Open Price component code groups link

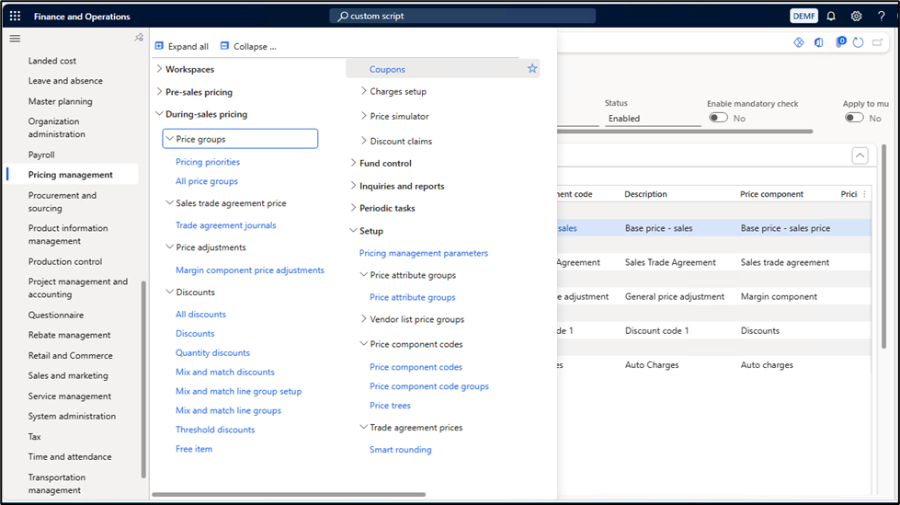click(429, 386)
